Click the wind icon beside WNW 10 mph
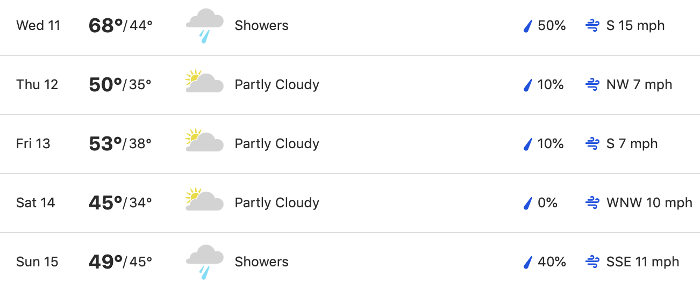Viewport: 700px width, 290px height. coord(592,203)
